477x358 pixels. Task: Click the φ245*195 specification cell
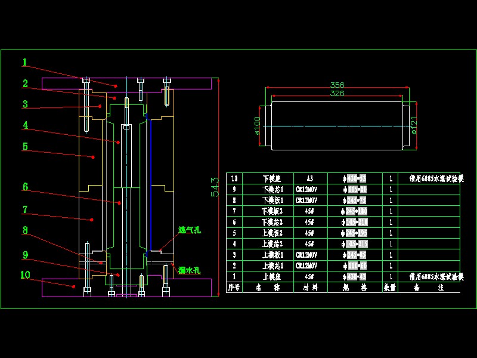pos(354,233)
